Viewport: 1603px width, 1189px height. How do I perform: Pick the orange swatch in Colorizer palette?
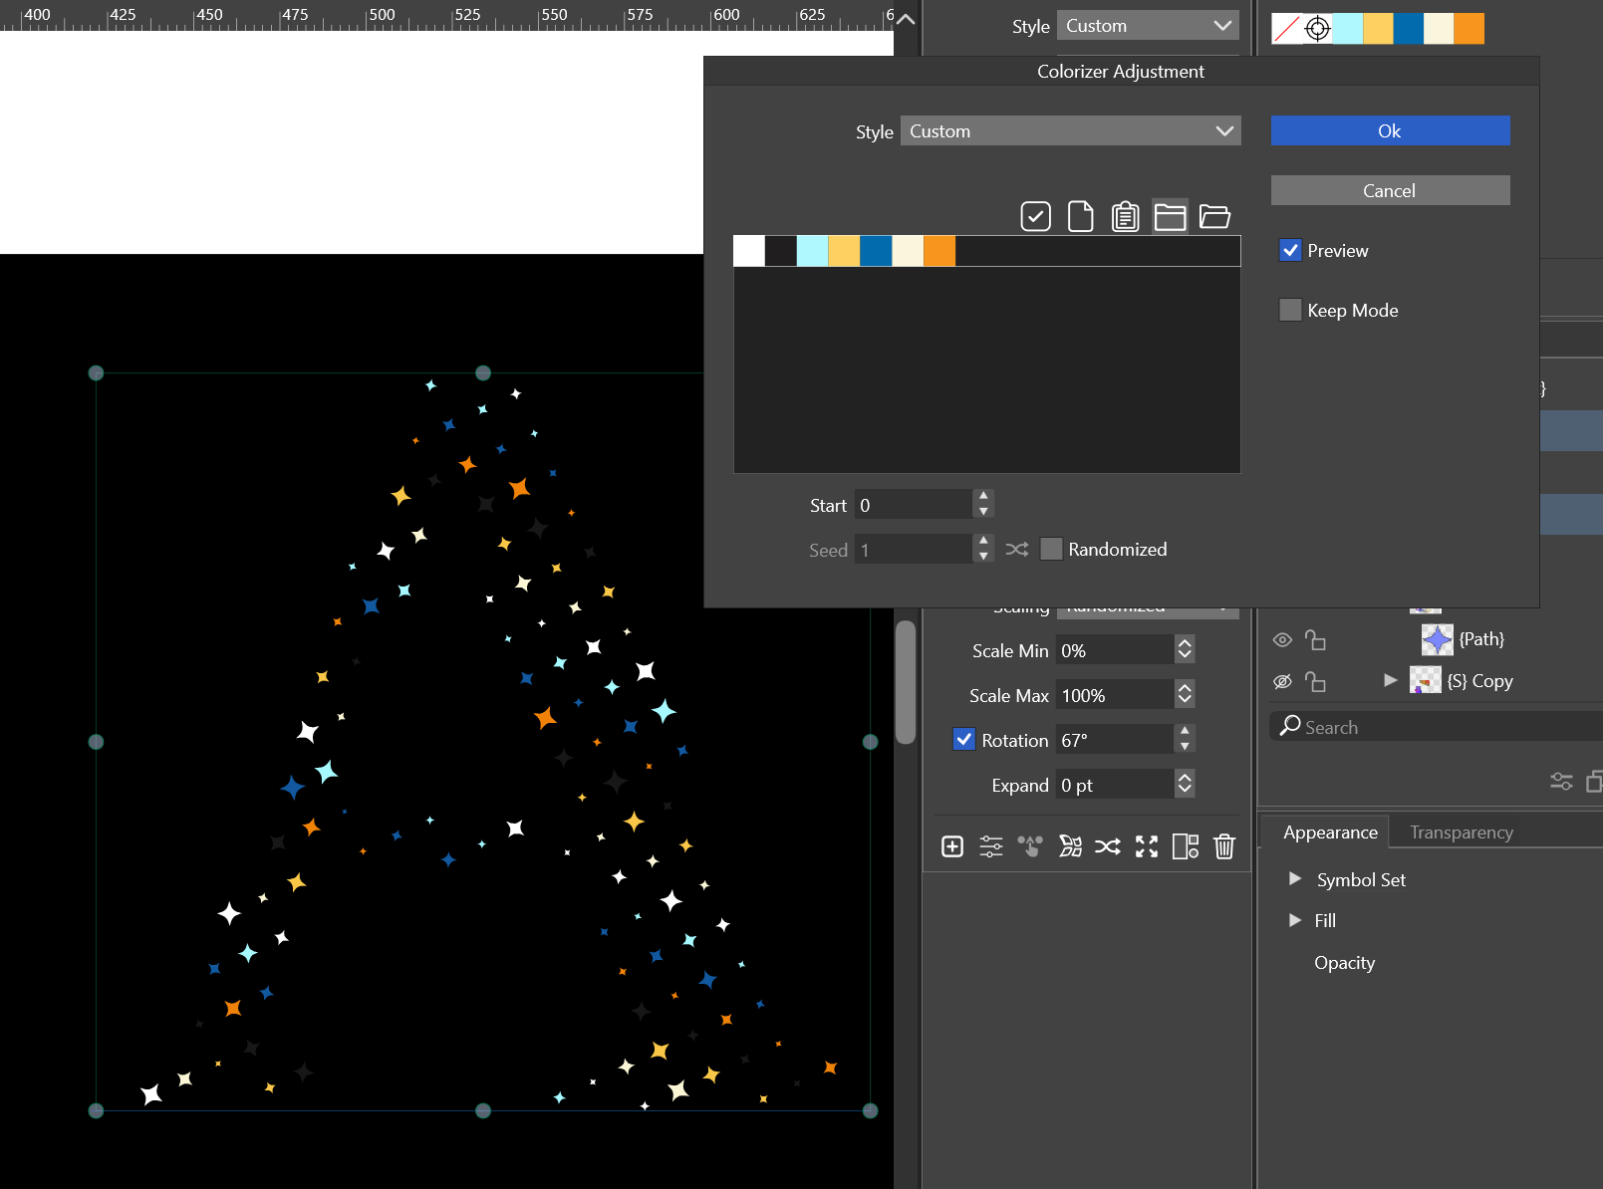point(939,251)
